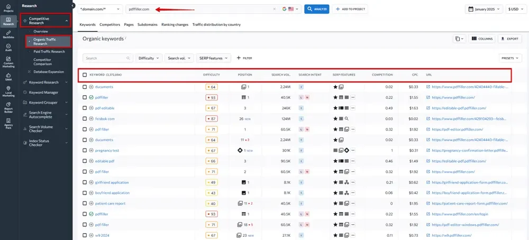Image resolution: width=529 pixels, height=240 pixels.
Task: Tick the checkbox for feisbok com
Action: pyautogui.click(x=85, y=118)
